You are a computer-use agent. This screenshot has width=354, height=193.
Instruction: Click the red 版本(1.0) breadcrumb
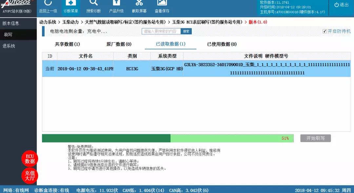(258, 22)
